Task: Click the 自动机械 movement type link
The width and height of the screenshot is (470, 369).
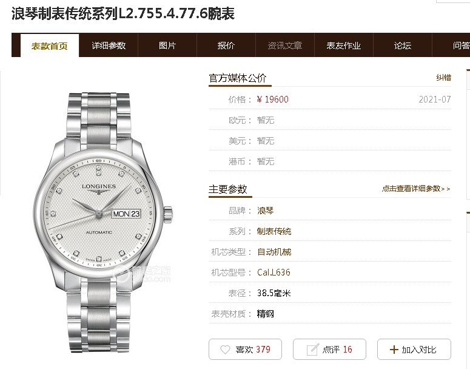Action: coord(274,252)
